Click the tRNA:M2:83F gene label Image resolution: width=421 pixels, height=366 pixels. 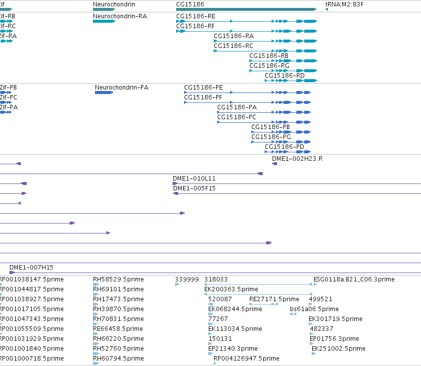[x=344, y=4]
